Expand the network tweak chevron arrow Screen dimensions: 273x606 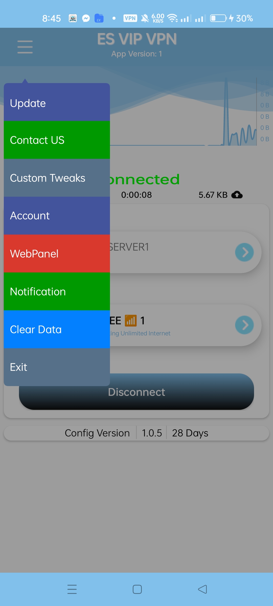(x=244, y=325)
